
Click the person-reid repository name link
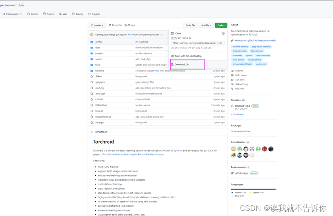click(x=8, y=5)
